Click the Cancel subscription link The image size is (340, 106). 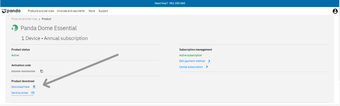pyautogui.click(x=191, y=67)
